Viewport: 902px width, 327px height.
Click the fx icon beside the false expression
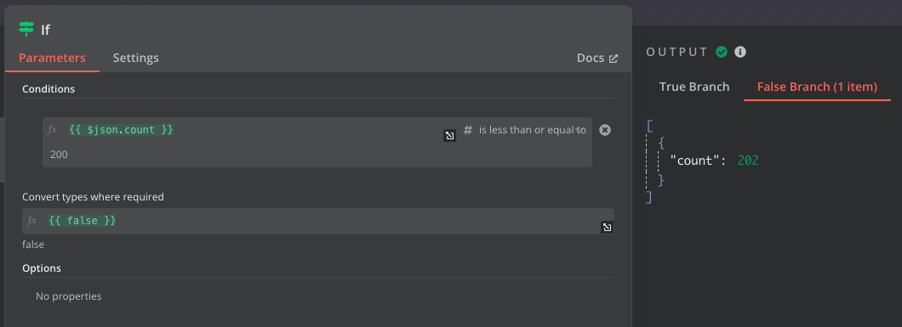pyautogui.click(x=32, y=221)
